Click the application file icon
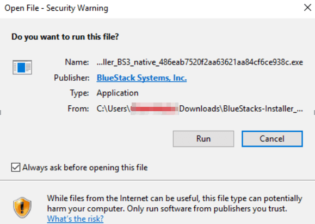 tap(22, 67)
